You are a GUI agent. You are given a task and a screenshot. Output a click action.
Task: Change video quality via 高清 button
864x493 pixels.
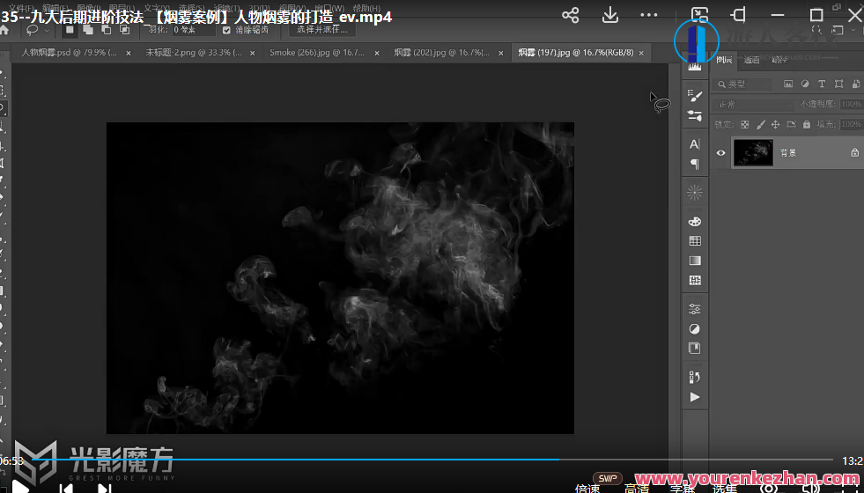tap(637, 488)
